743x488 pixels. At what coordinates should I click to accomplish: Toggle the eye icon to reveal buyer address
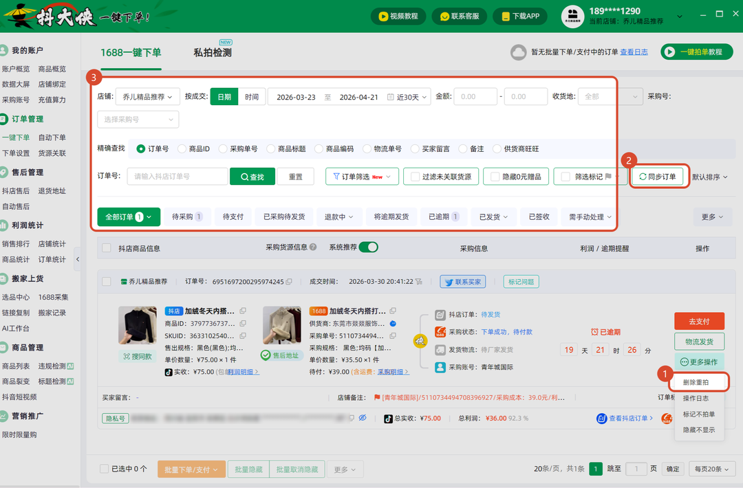[x=363, y=418]
